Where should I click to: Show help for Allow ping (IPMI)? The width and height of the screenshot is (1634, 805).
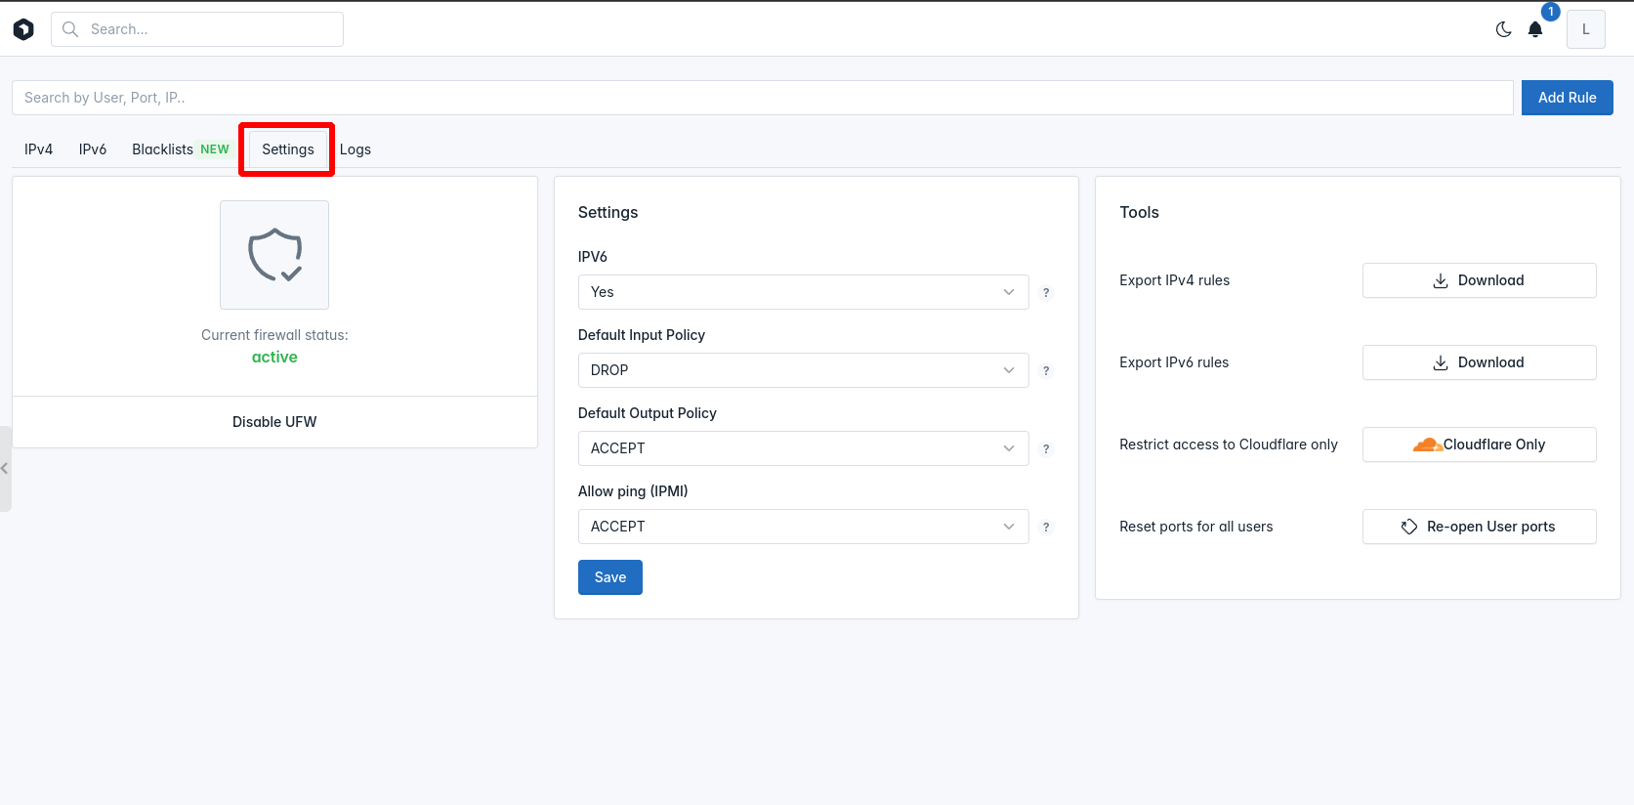point(1046,527)
